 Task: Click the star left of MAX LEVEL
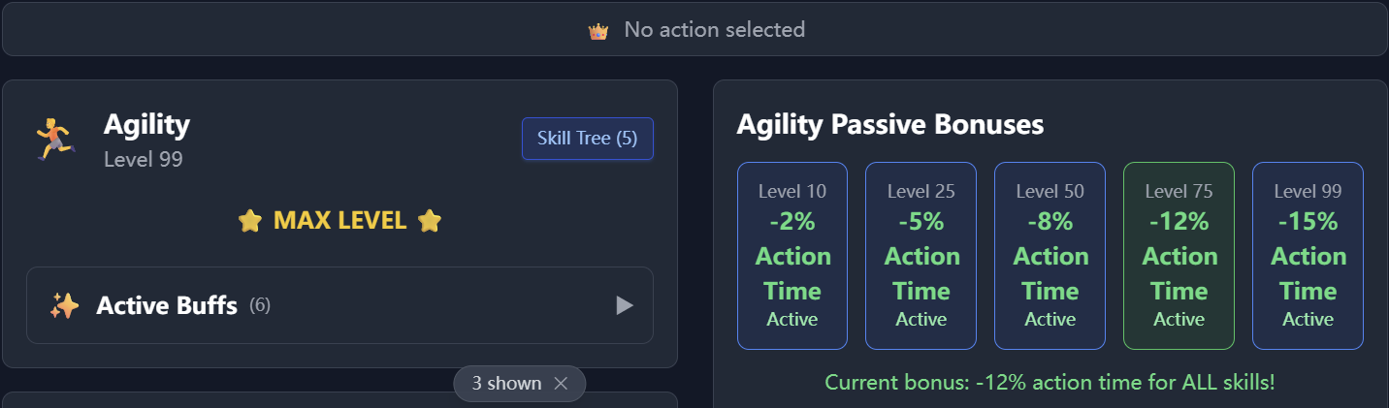click(x=250, y=221)
